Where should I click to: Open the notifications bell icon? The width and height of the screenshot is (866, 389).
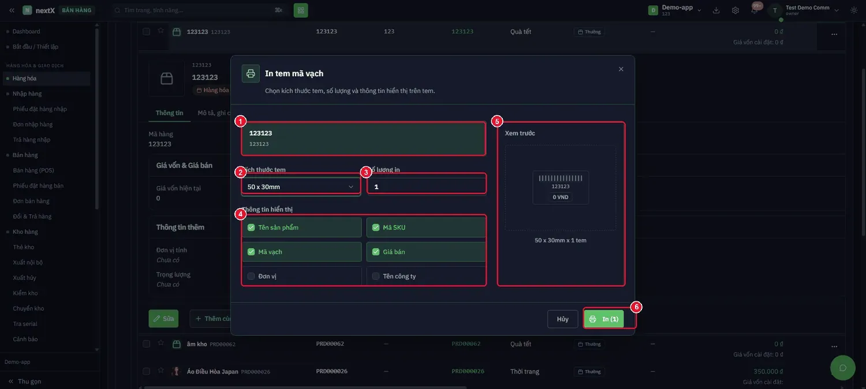pos(754,10)
